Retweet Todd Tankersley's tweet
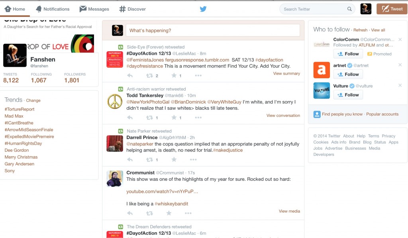This screenshot has height=238, width=408. click(149, 118)
